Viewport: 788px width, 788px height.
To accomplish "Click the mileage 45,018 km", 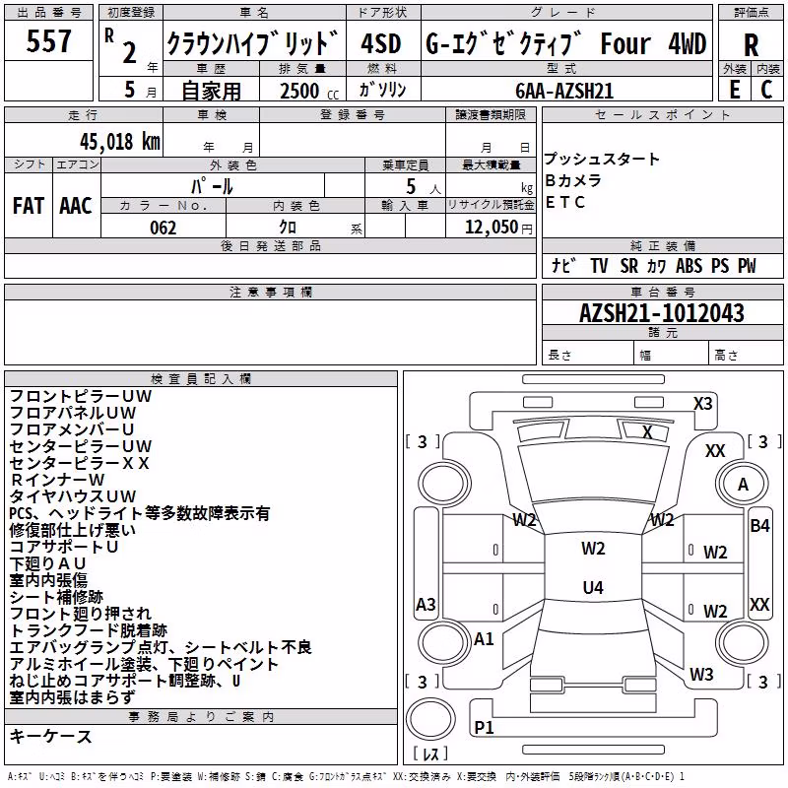I will tap(120, 142).
